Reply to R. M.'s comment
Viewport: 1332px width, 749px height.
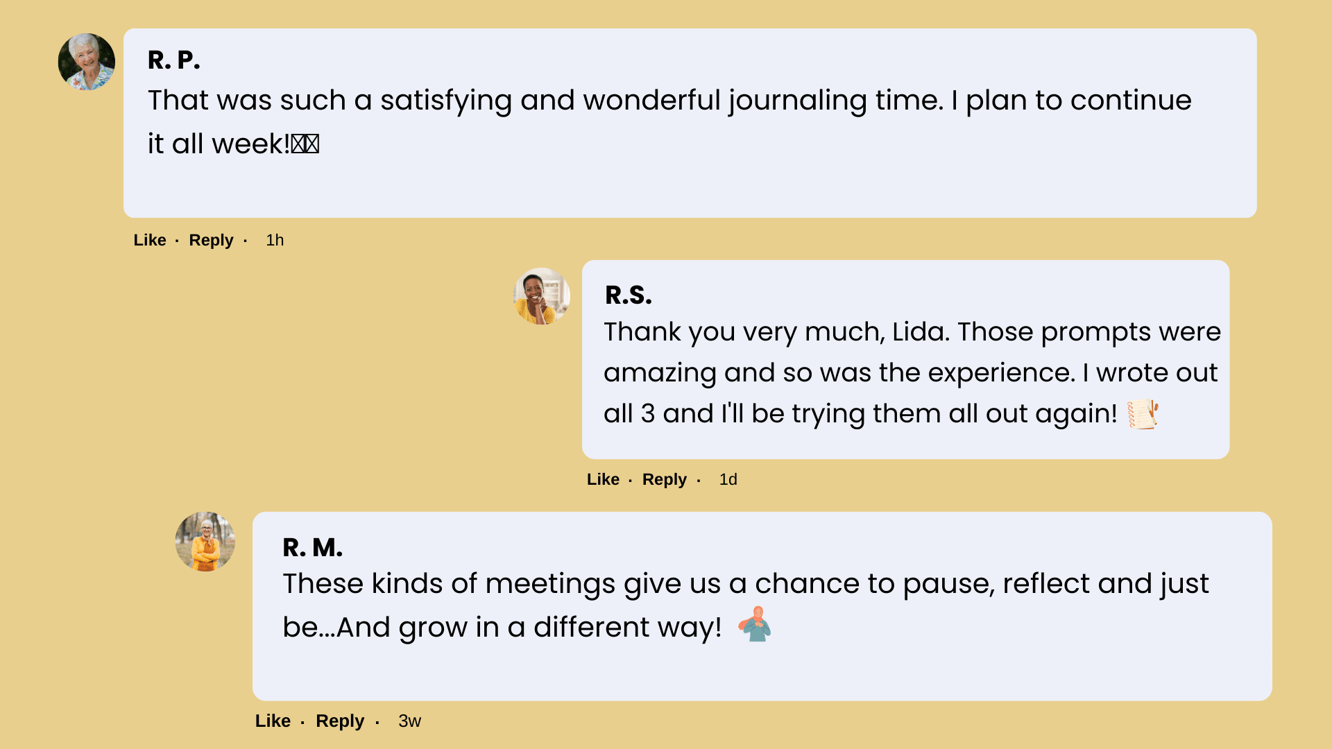click(340, 721)
